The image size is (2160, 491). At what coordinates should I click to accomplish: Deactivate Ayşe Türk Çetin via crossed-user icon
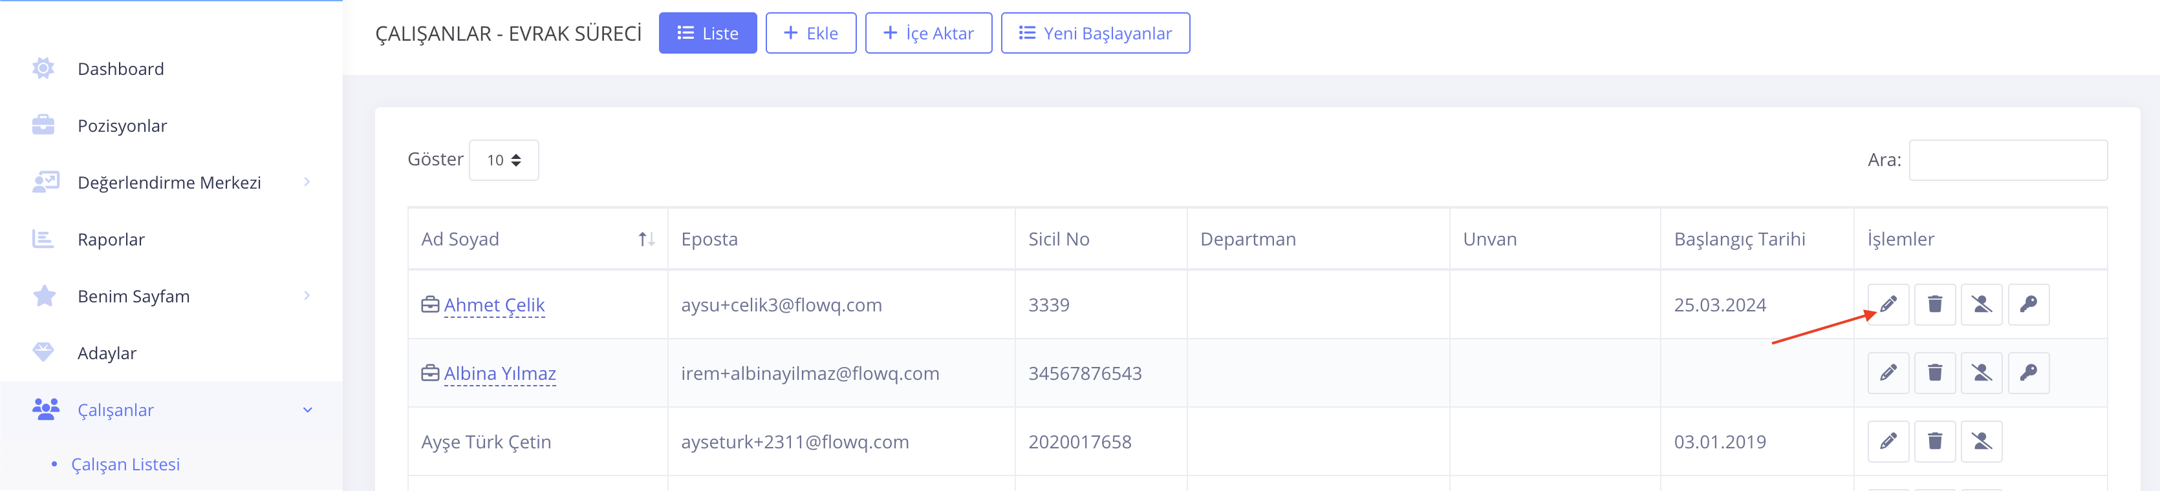(x=1982, y=441)
